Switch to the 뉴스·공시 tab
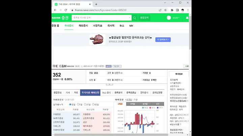Image resolution: width=243 pixels, height=136 pixels. click(106, 93)
